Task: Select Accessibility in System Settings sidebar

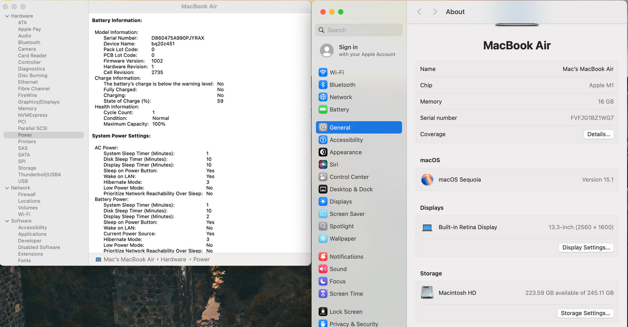Action: click(x=346, y=140)
